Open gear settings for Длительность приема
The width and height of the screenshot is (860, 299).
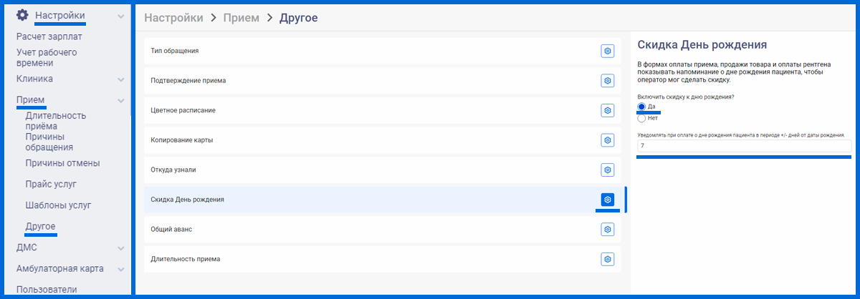pos(607,259)
